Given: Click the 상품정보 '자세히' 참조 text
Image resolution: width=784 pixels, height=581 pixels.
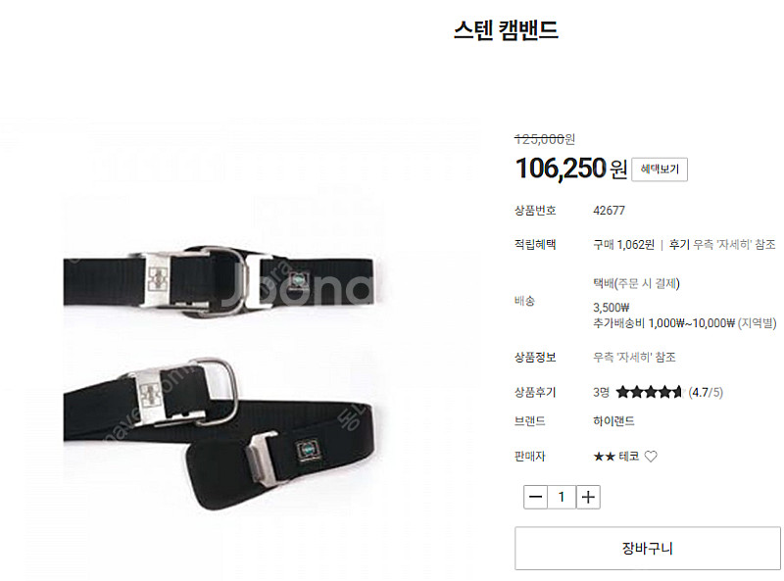Looking at the screenshot, I should click(634, 357).
